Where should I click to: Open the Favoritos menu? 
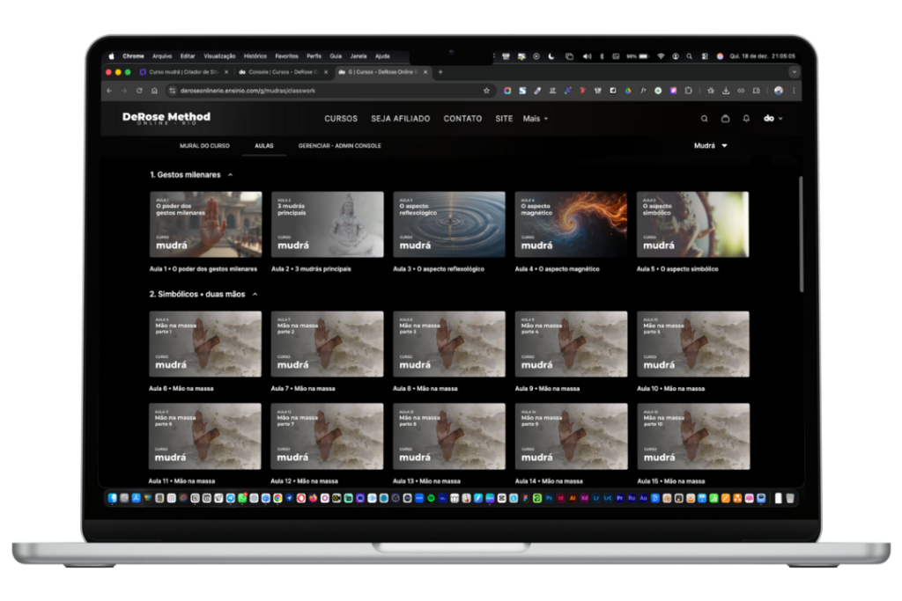click(286, 56)
